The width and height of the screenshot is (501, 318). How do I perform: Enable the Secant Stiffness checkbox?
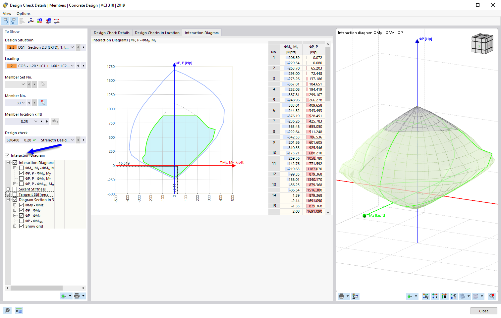tap(15, 189)
